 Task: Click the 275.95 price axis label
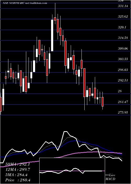[x=123, y=113]
